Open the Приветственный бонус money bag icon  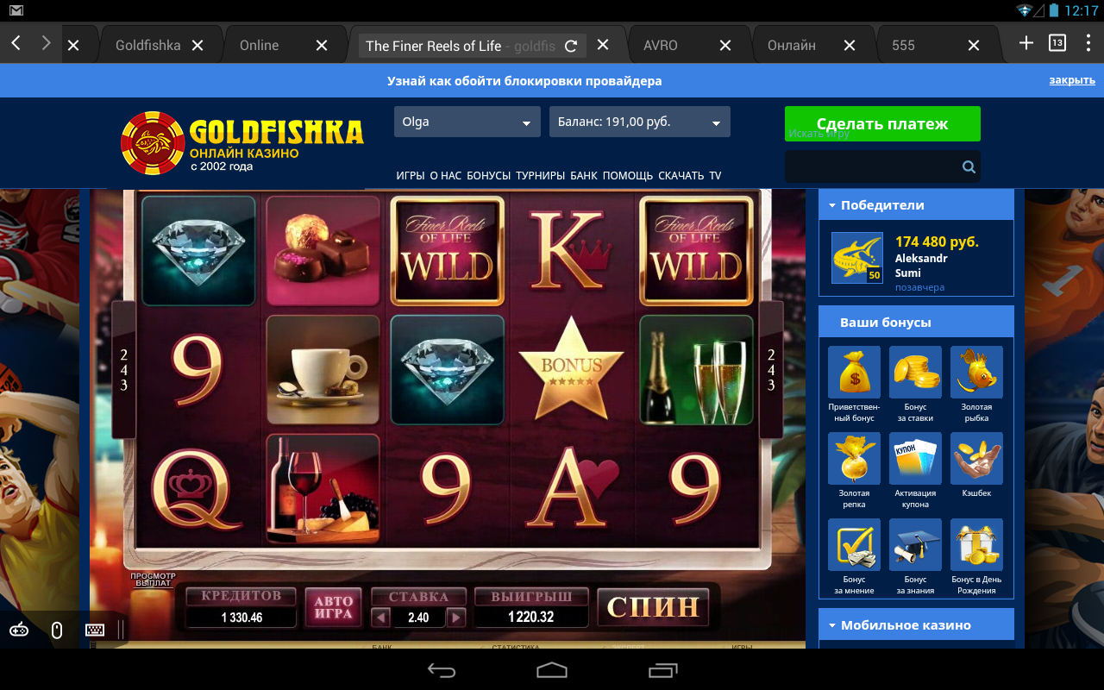coord(854,372)
